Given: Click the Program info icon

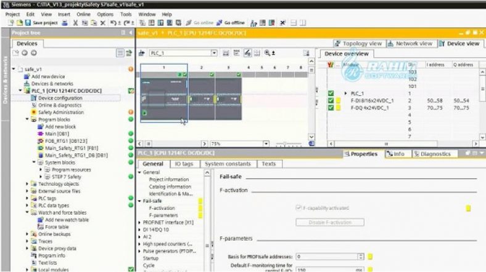Looking at the screenshot, I should click(34, 255).
